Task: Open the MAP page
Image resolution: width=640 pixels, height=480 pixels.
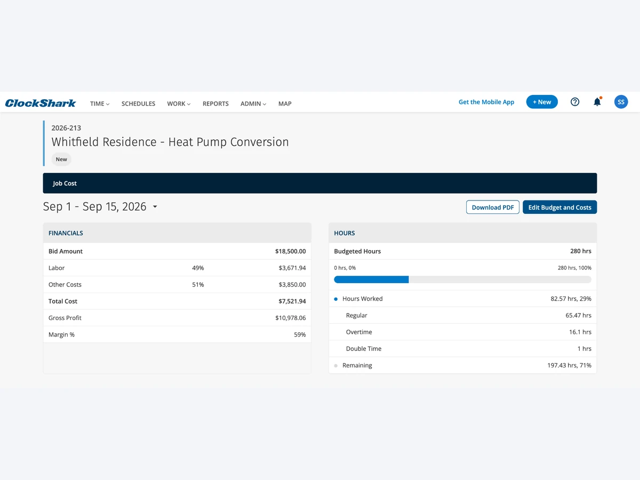Action: click(x=285, y=103)
